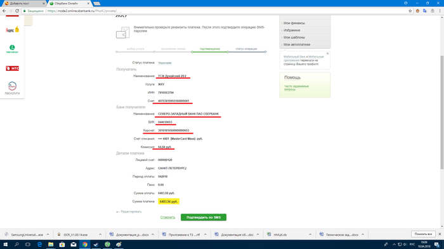Click the Отменить link

click(167, 217)
